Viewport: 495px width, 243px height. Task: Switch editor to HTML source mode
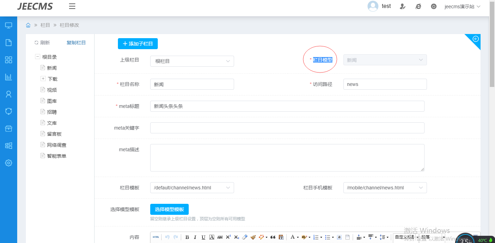(x=156, y=237)
